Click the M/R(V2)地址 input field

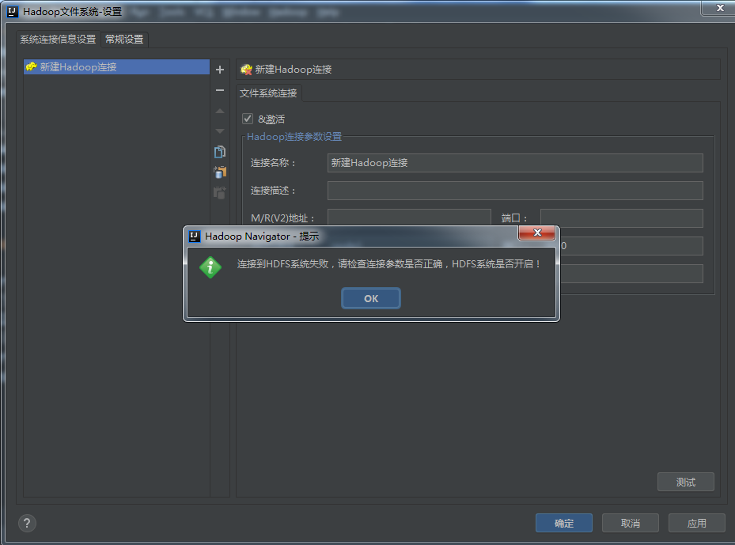point(409,218)
